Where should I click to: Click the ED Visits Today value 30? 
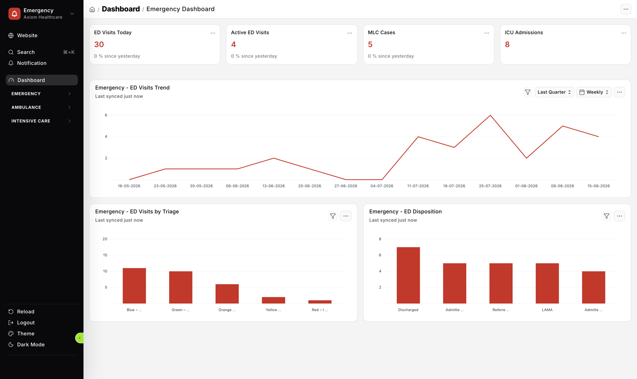coord(99,44)
